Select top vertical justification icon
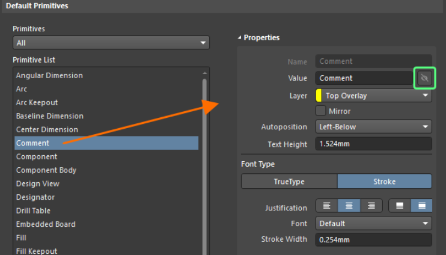This screenshot has width=446, height=255. point(399,206)
